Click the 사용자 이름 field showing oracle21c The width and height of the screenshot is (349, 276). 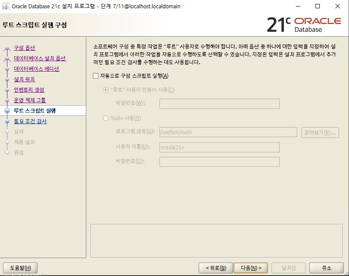[220, 147]
